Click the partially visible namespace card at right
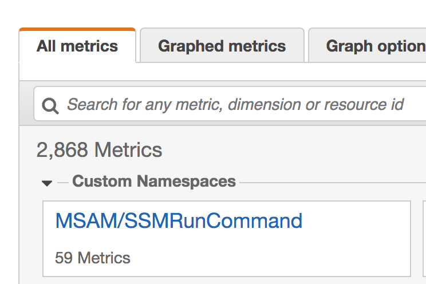The image size is (426, 284). click(424, 239)
